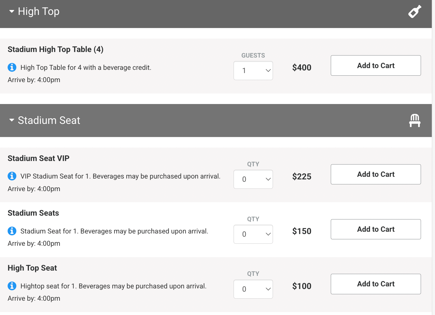435x315 pixels.
Task: Click the High Top section header title
Action: pyautogui.click(x=39, y=12)
